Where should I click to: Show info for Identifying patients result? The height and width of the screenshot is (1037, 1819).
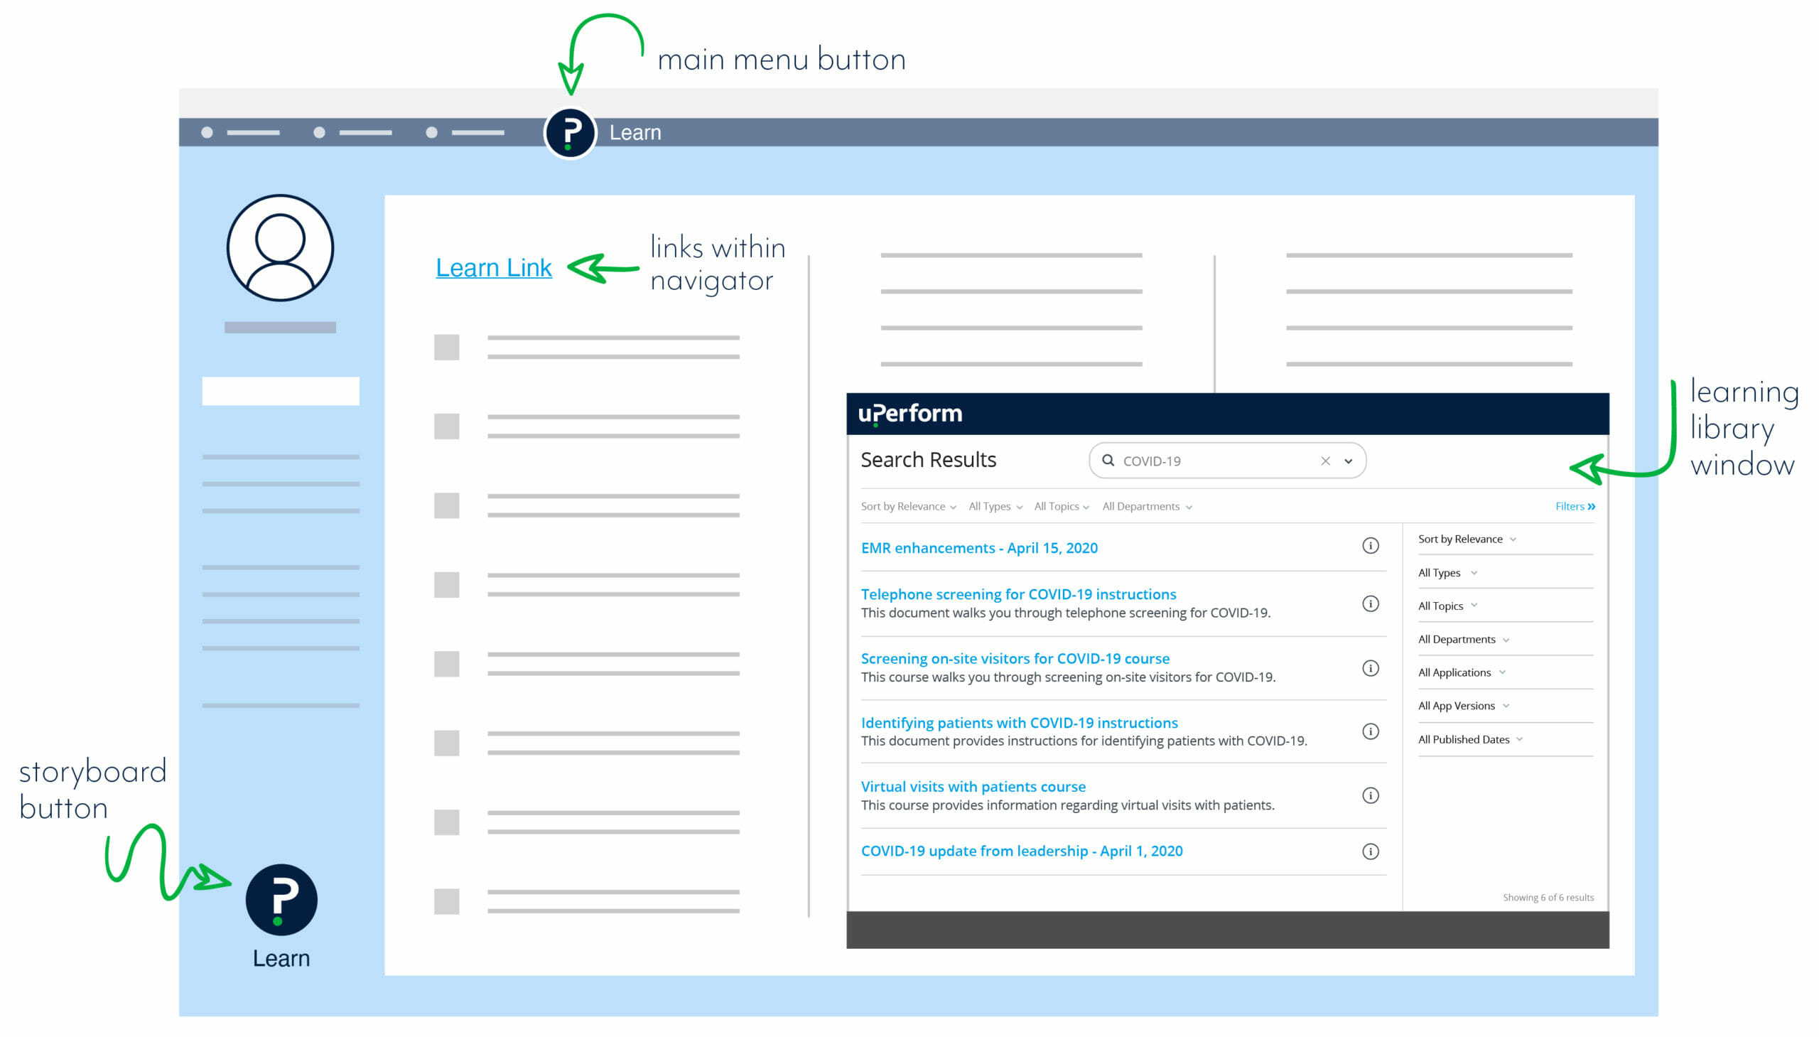pos(1370,731)
